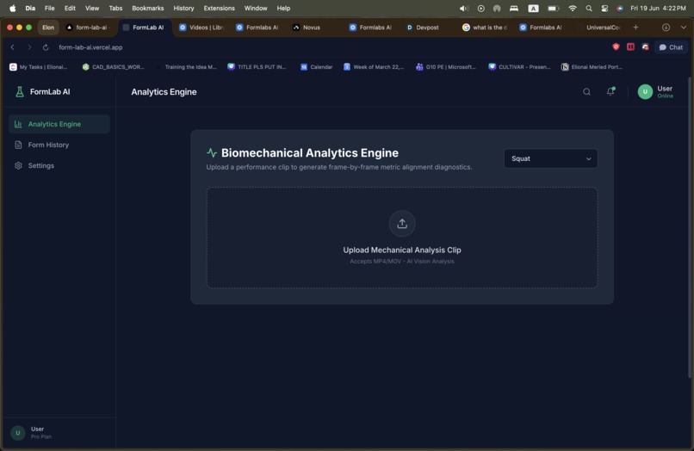Switch to the 'what is the d' Google tab
The image size is (694, 451).
click(485, 28)
